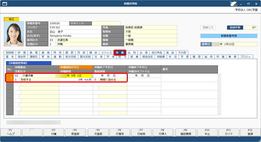This screenshot has width=261, height=142.
Task: Insert row using F8 行挿入 button
Action: [x=163, y=132]
